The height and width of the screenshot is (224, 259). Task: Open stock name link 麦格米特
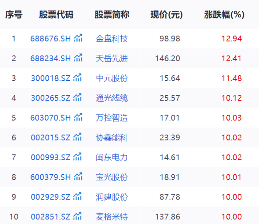112,217
